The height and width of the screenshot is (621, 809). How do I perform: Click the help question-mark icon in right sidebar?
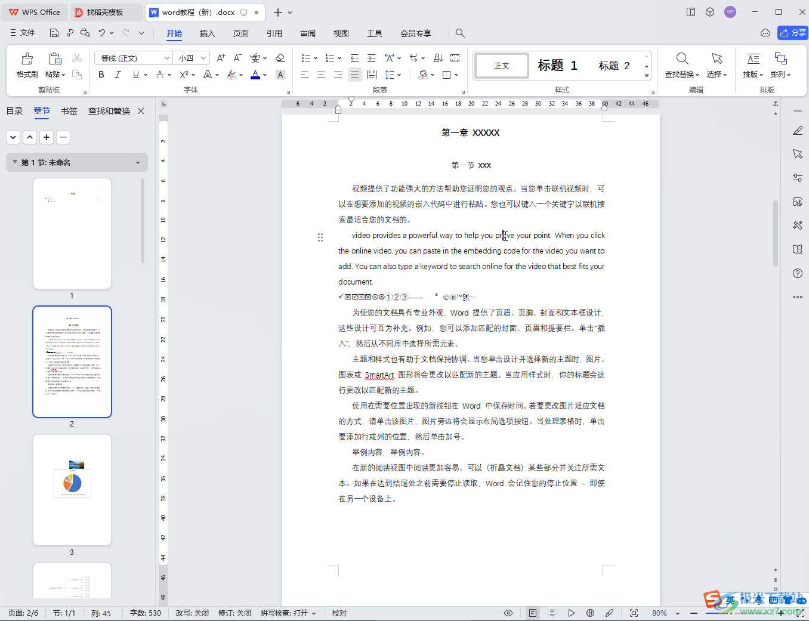click(x=798, y=273)
